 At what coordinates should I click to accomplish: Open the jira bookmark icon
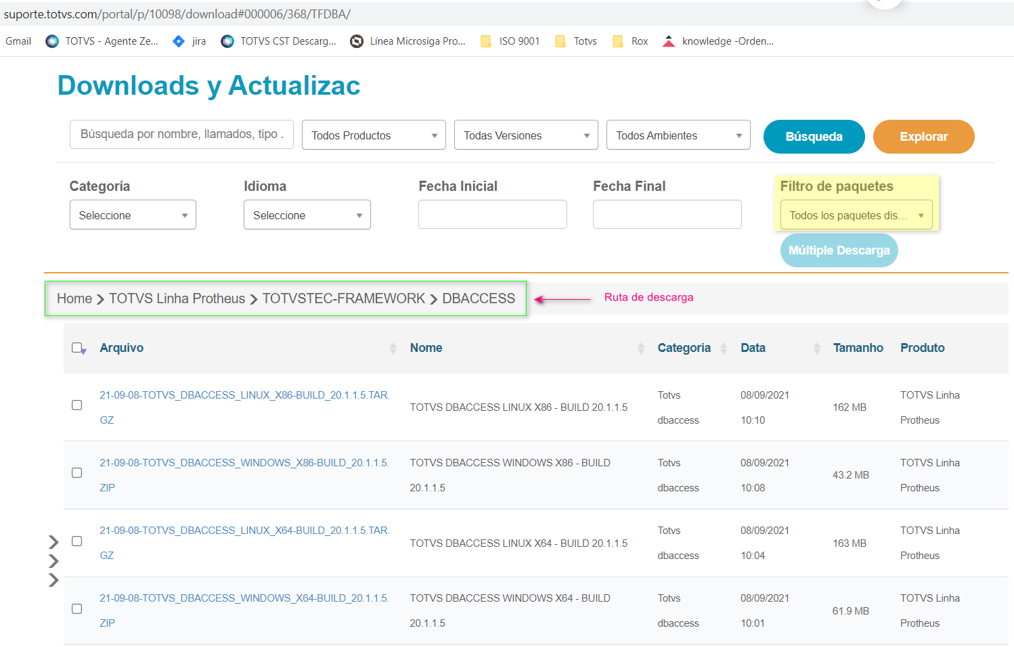pyautogui.click(x=179, y=41)
